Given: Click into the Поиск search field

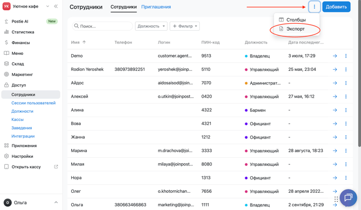Looking at the screenshot, I should pyautogui.click(x=102, y=26).
